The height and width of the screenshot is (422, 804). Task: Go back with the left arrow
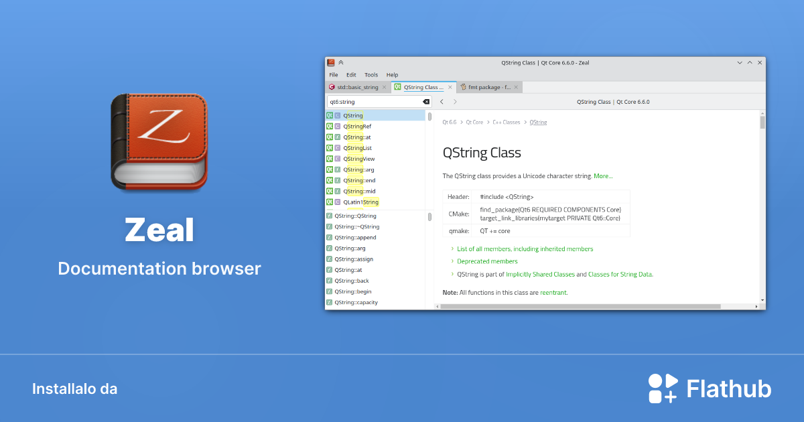(x=442, y=102)
